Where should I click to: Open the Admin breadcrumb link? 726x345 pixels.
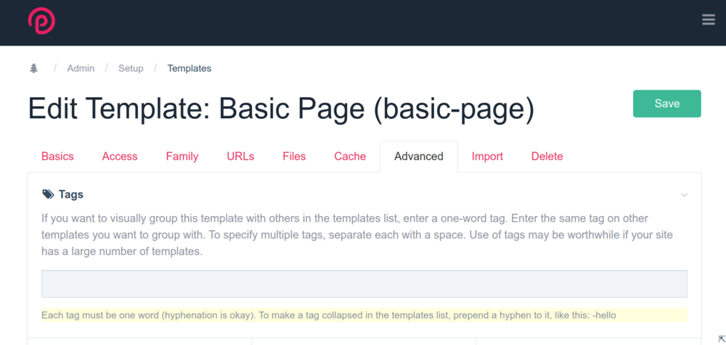[81, 68]
